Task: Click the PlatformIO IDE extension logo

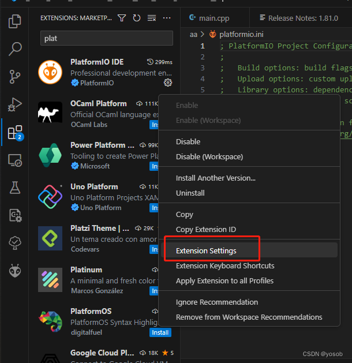Action: coord(50,72)
